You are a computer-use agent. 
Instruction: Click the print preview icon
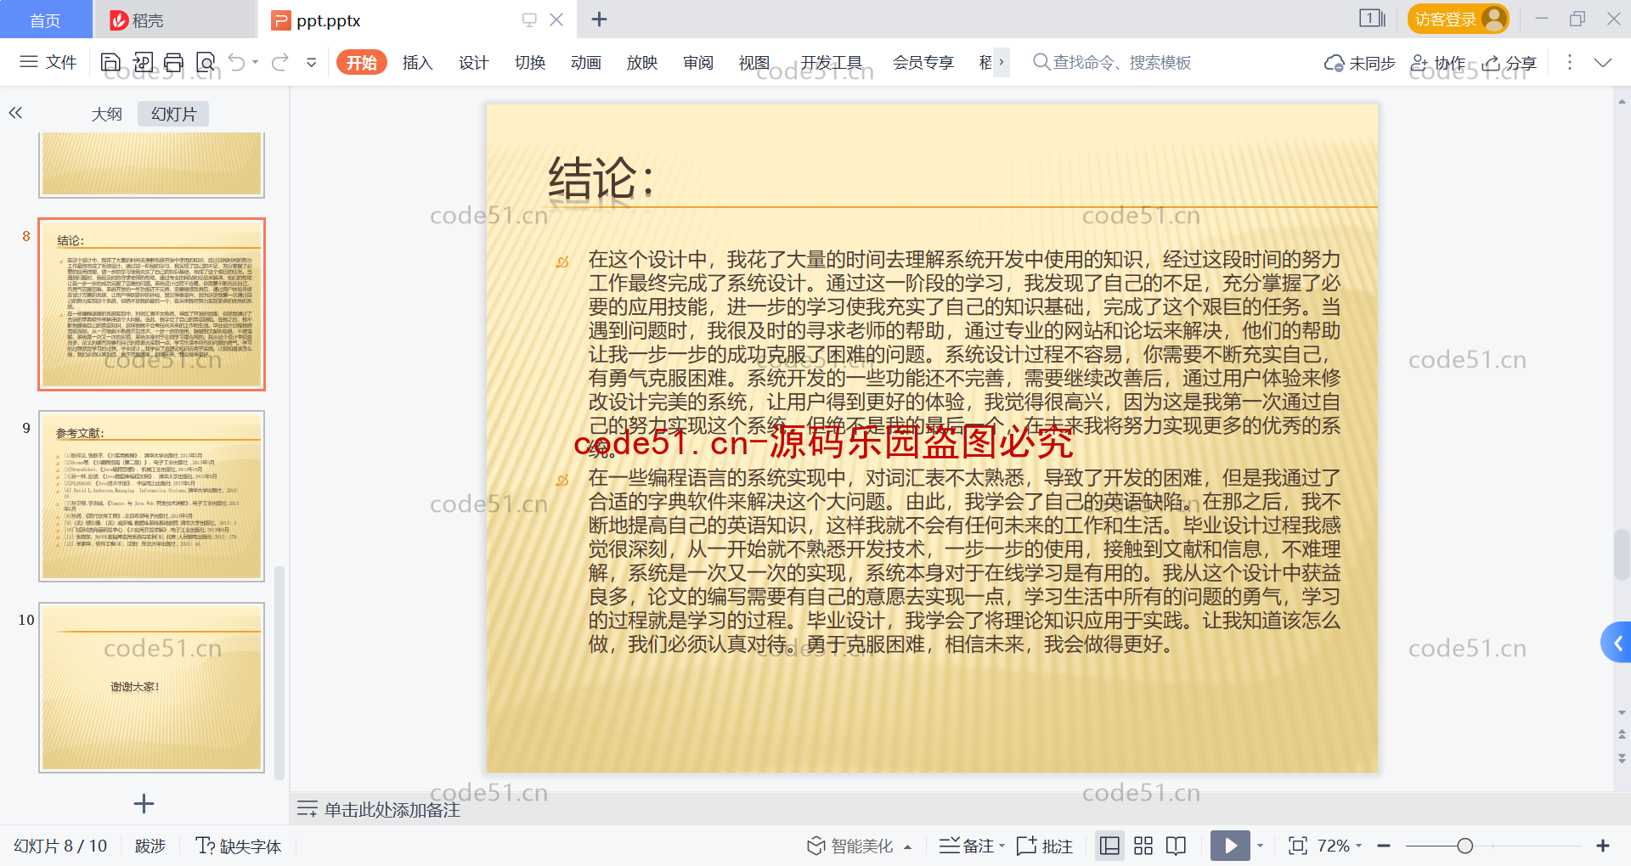click(x=206, y=62)
